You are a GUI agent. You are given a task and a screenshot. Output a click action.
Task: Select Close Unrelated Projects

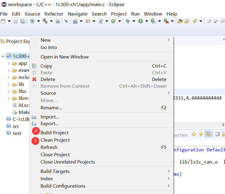pyautogui.click(x=102, y=162)
